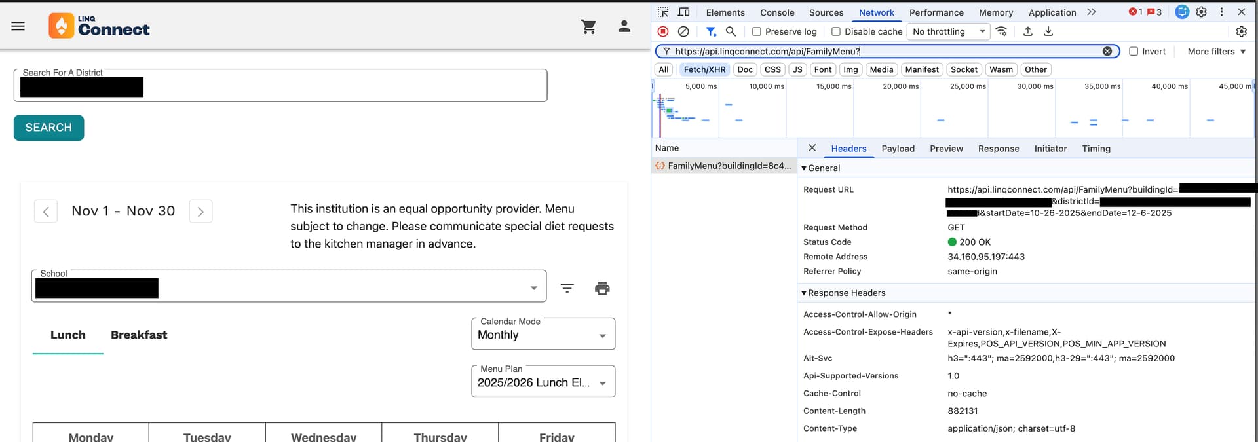The height and width of the screenshot is (442, 1258).
Task: Open Network panel settings gear
Action: [1241, 31]
